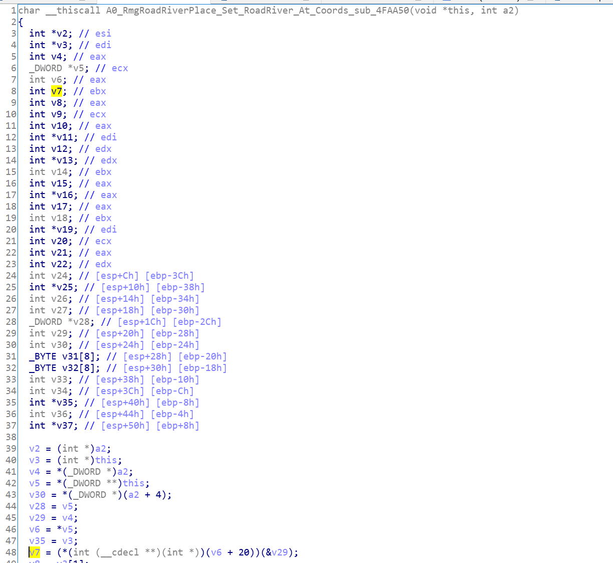
Task: Click the *v3 declaration with edi comment
Action: [70, 45]
